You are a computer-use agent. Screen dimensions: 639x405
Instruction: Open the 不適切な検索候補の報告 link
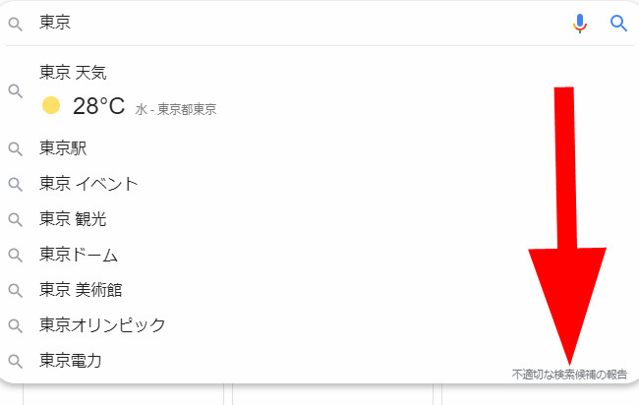[x=569, y=375]
